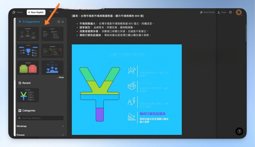Click the purple bottom segment of Yen symbol
The image size is (255, 147).
(100, 115)
